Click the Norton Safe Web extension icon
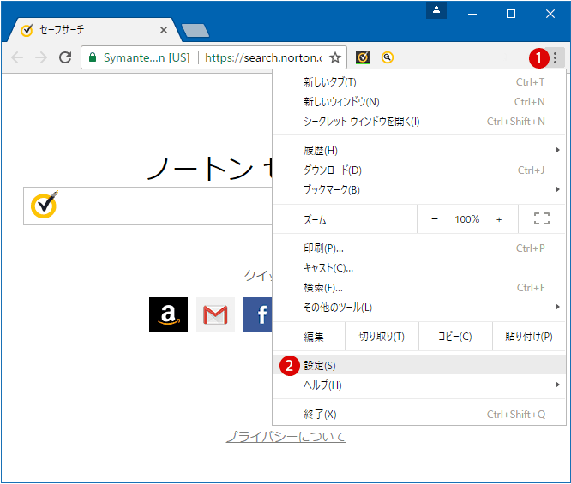The image size is (571, 484). click(363, 57)
